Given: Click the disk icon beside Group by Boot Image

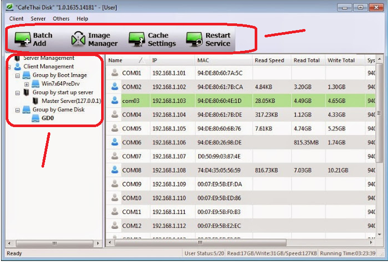Looking at the screenshot, I should (26, 75).
